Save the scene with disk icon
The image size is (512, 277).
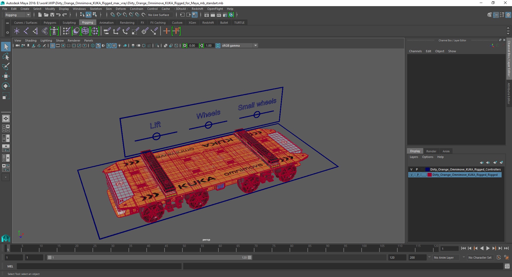52,15
